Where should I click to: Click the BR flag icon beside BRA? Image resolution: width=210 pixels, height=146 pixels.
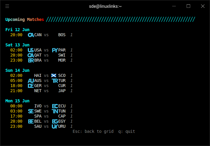(31, 60)
